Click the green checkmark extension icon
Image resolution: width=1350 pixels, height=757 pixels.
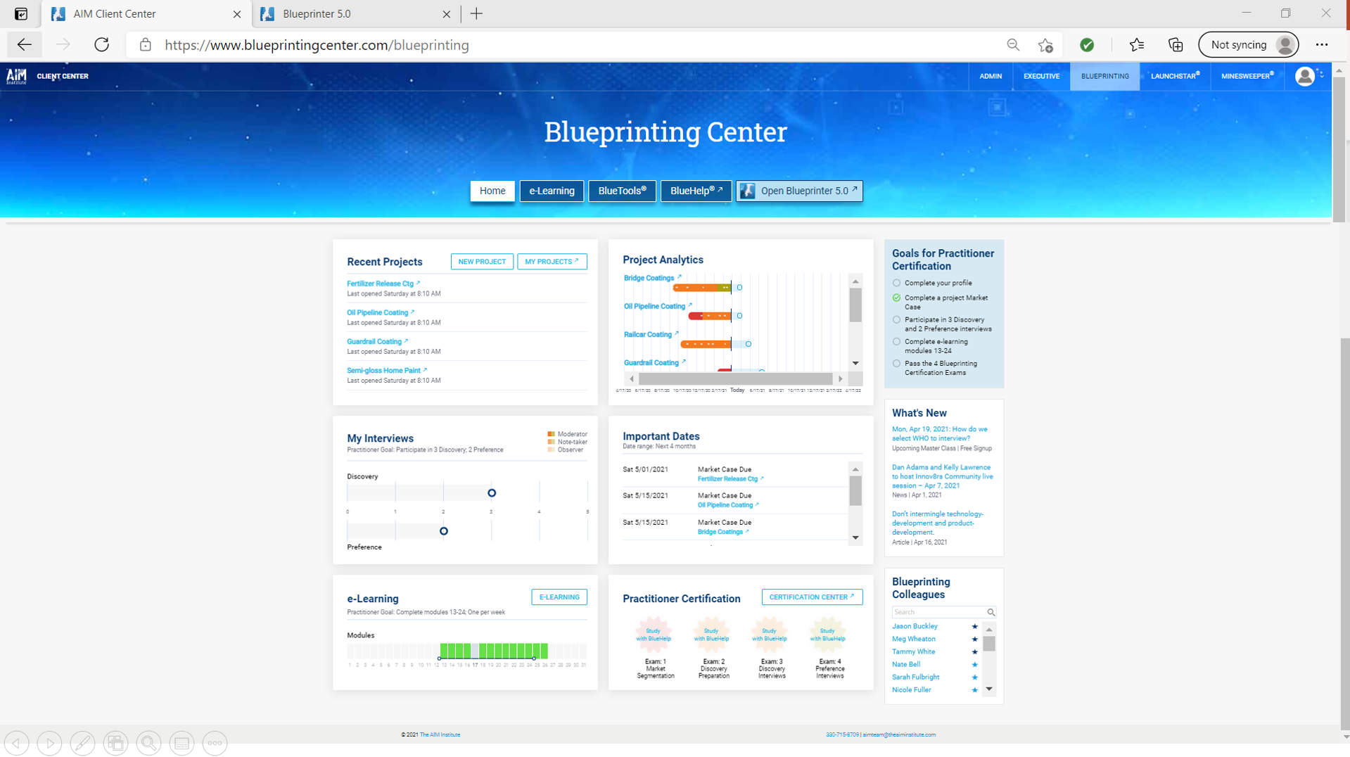1087,45
